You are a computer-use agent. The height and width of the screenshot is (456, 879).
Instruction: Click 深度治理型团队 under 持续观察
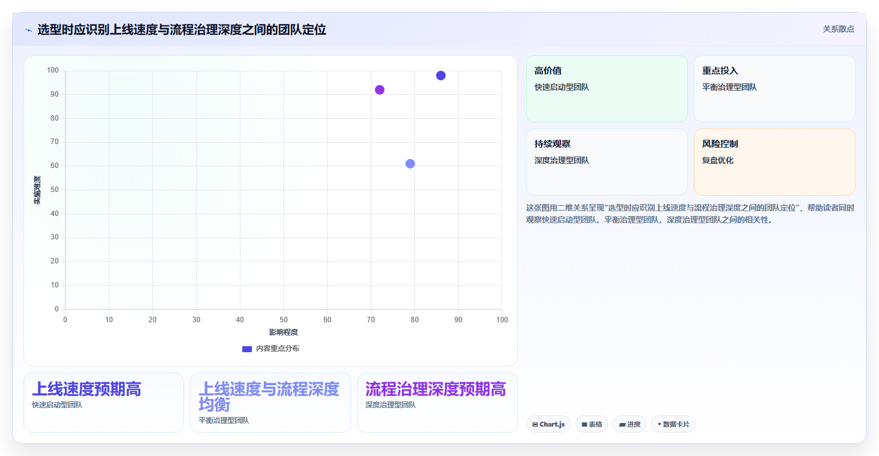coord(562,160)
